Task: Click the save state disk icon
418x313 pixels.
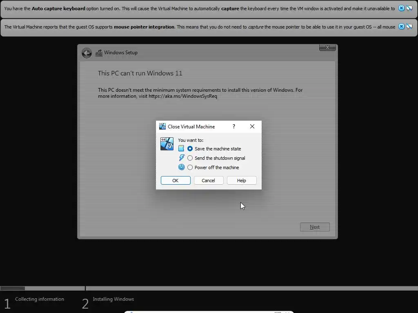Action: (181, 148)
